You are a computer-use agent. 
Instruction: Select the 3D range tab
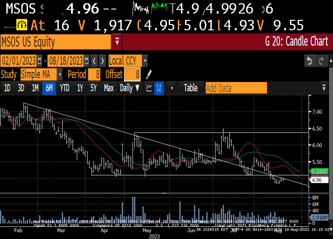[x=21, y=88]
